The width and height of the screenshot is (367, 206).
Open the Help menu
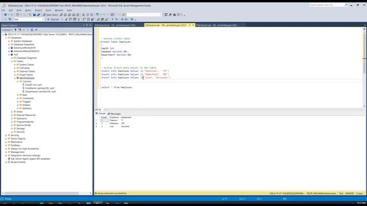[x=69, y=10]
